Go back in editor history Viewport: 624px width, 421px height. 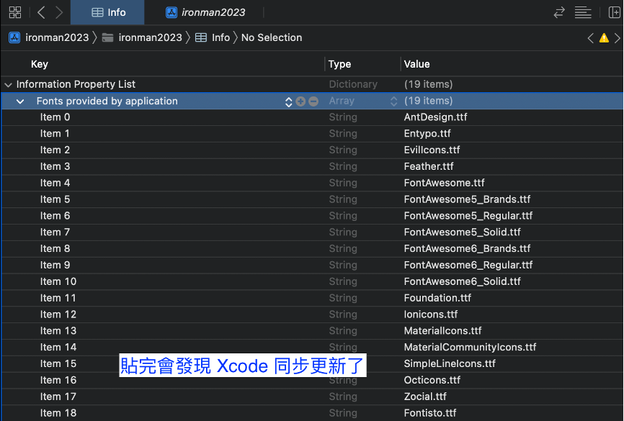[x=41, y=12]
